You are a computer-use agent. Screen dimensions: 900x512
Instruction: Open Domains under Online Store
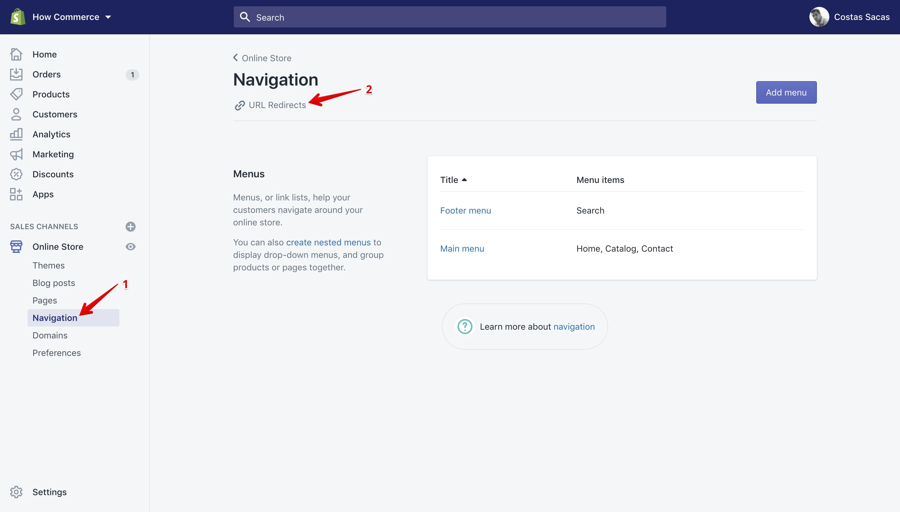tap(50, 336)
